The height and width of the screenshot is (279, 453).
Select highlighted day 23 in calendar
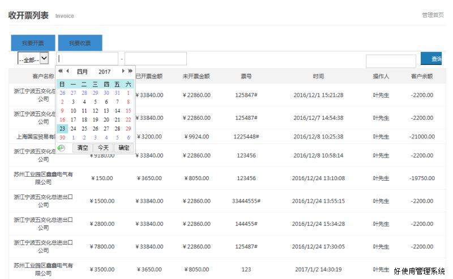(62, 128)
